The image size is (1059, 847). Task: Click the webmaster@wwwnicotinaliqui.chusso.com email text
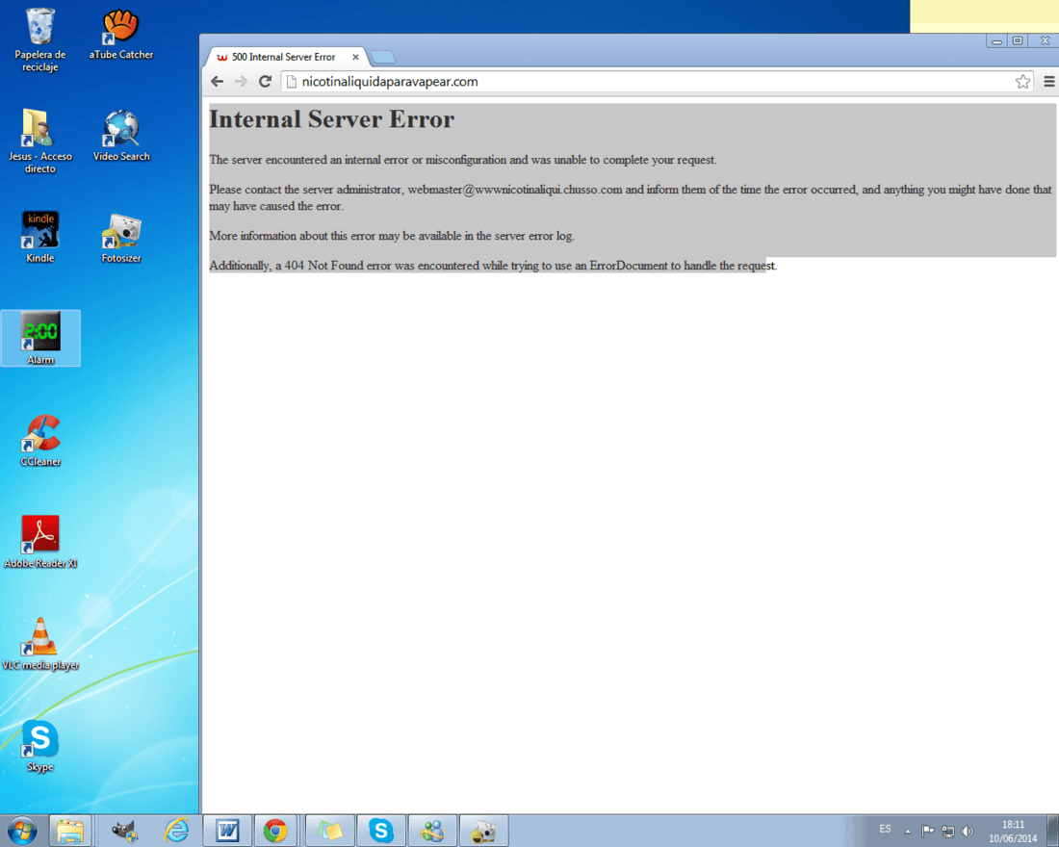[x=515, y=190]
